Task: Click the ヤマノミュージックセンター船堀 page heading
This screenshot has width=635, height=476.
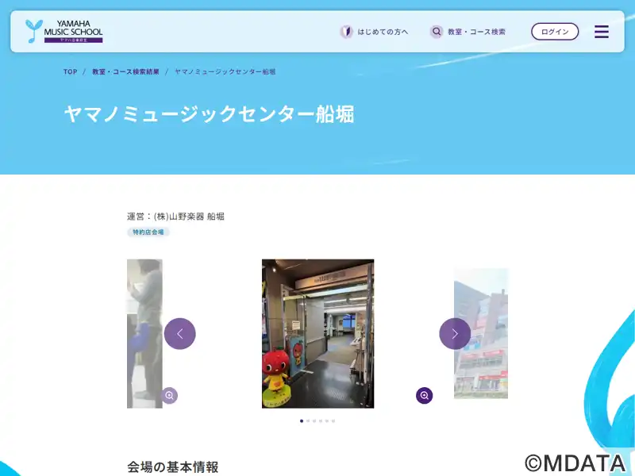Action: pyautogui.click(x=209, y=113)
